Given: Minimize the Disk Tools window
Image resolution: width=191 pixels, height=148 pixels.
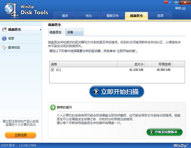Looking at the screenshot, I should coord(176,2).
